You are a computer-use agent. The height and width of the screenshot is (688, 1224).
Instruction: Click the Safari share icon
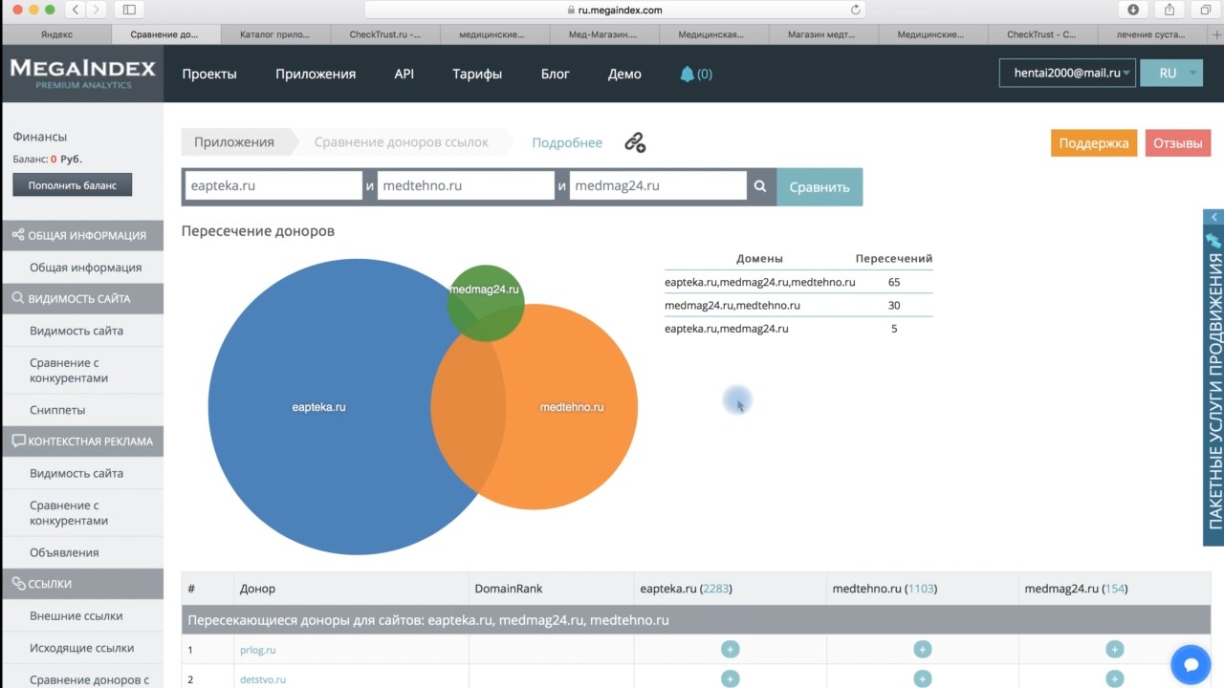pyautogui.click(x=1169, y=10)
